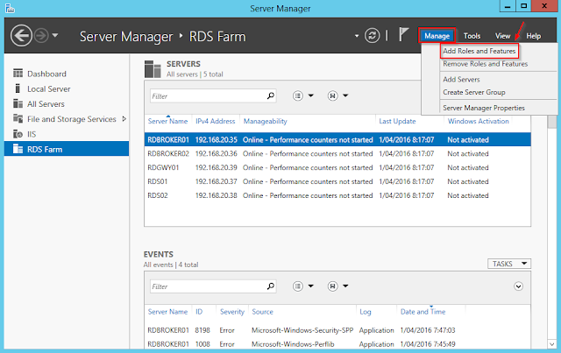Viewport: 561px width, 353px height.
Task: Expand File and Storage Services submenu
Action: [124, 119]
